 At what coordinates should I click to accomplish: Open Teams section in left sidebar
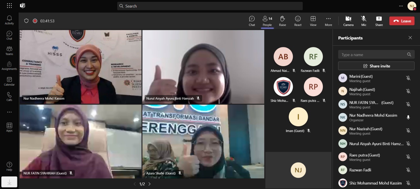[x=9, y=51]
